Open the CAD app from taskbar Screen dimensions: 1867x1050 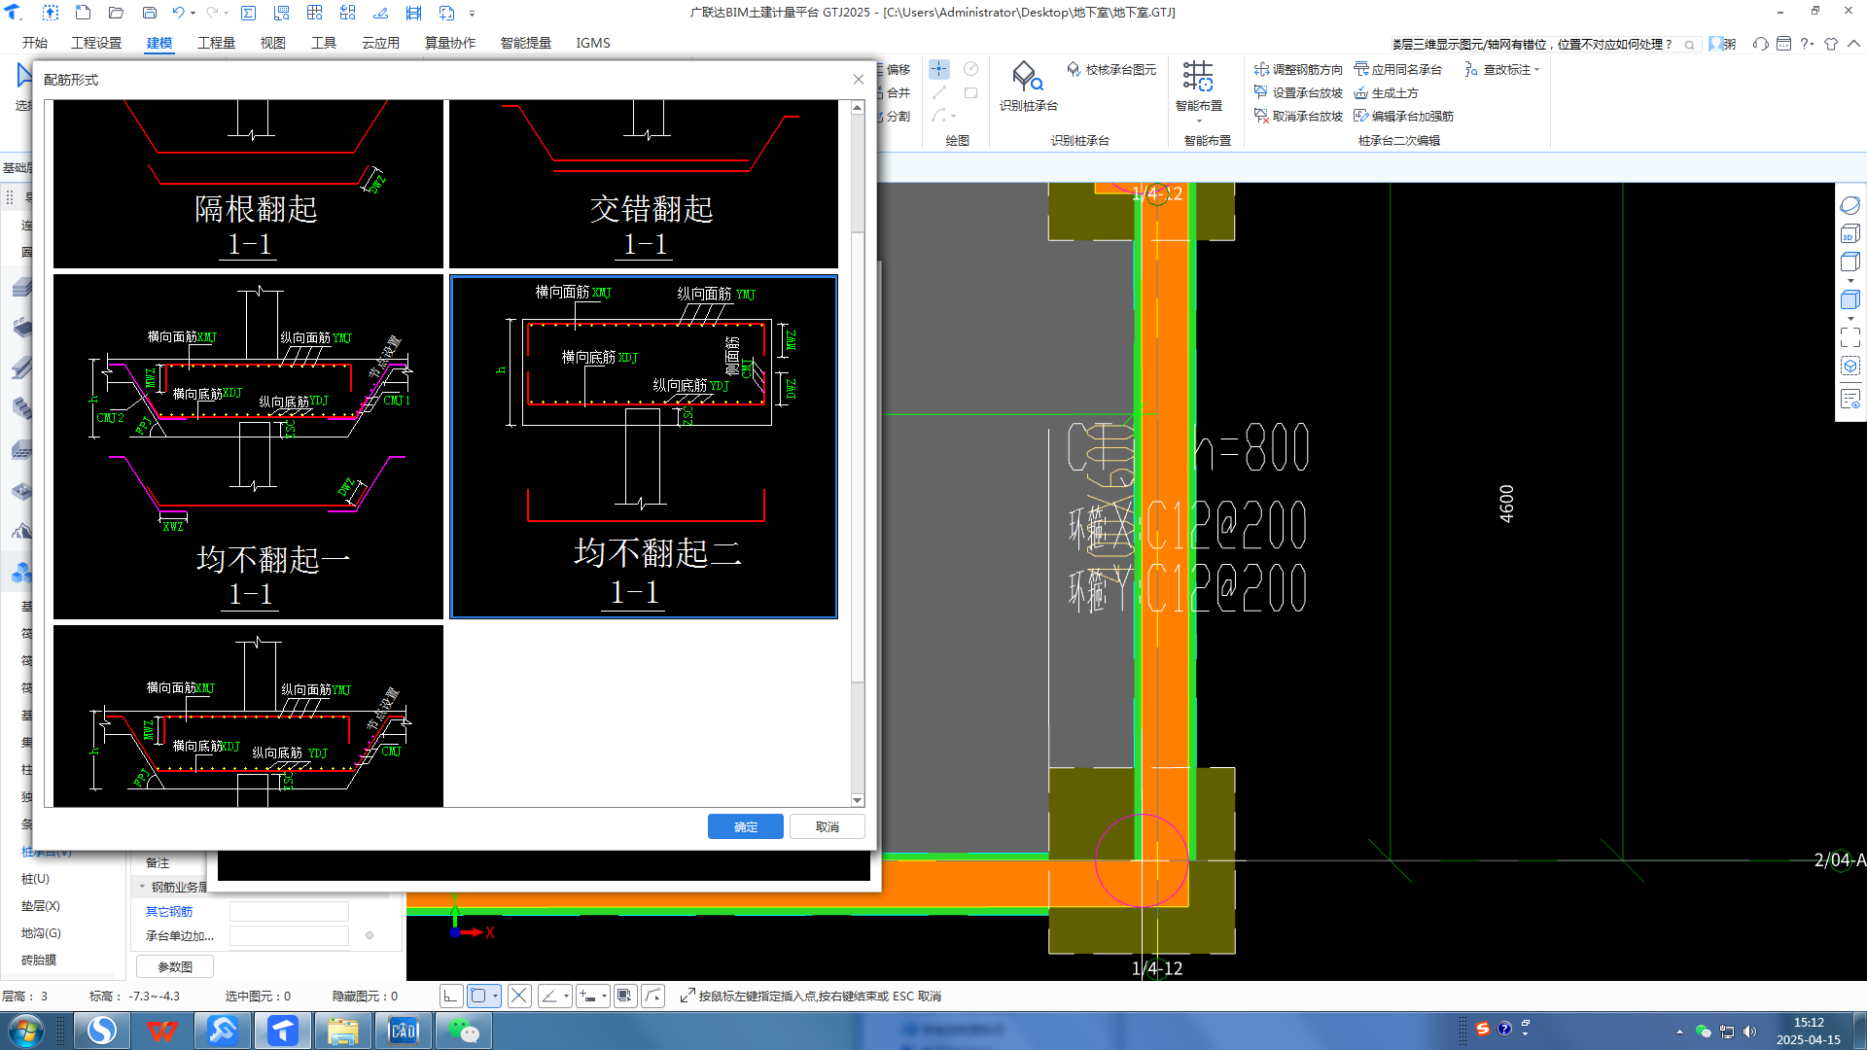[403, 1031]
